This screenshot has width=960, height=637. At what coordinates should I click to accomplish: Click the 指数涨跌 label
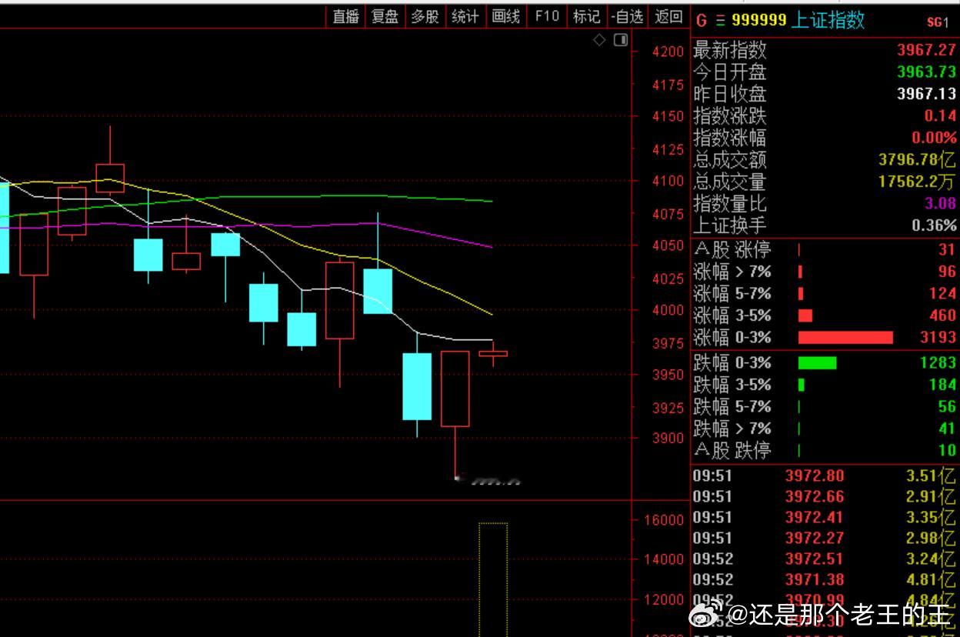(x=730, y=116)
